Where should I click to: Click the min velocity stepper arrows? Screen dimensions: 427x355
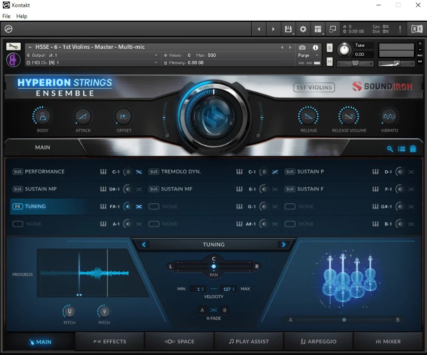tap(202, 289)
